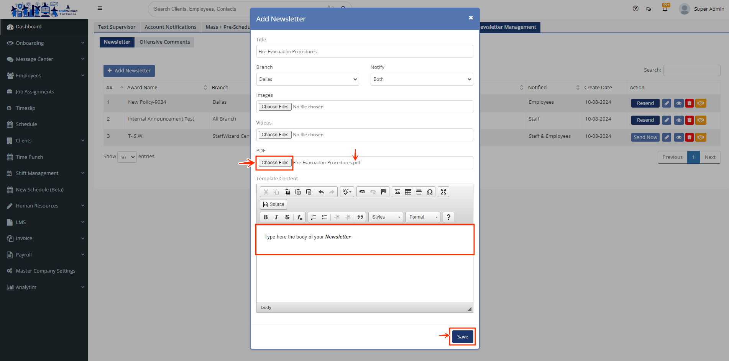This screenshot has height=361, width=729.
Task: Open the Branch dropdown showing Dallas
Action: 307,79
